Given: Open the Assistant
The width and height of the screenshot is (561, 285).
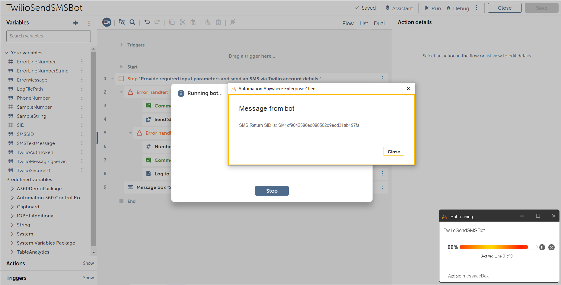Looking at the screenshot, I should 399,8.
